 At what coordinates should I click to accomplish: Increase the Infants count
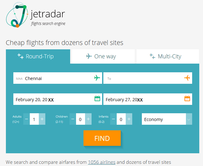pos(129,119)
